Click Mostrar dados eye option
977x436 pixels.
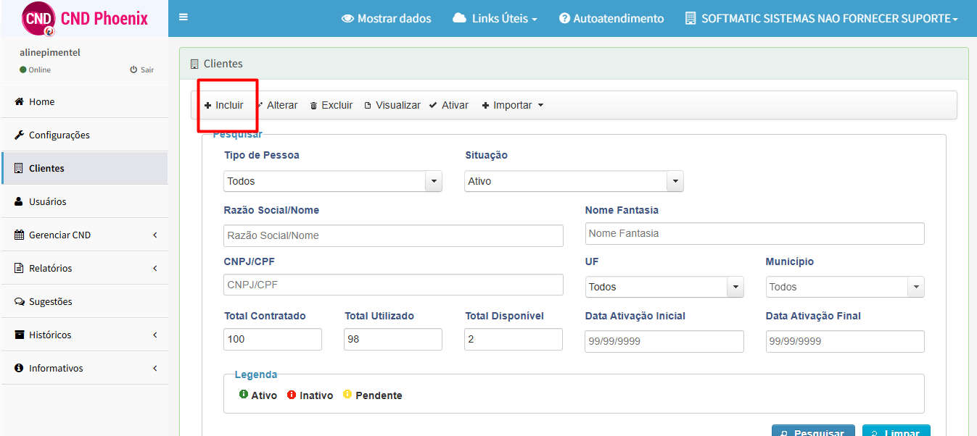(x=386, y=18)
